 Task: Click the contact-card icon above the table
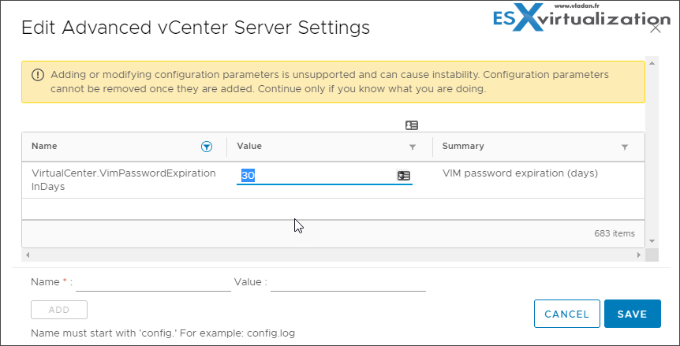tap(412, 125)
